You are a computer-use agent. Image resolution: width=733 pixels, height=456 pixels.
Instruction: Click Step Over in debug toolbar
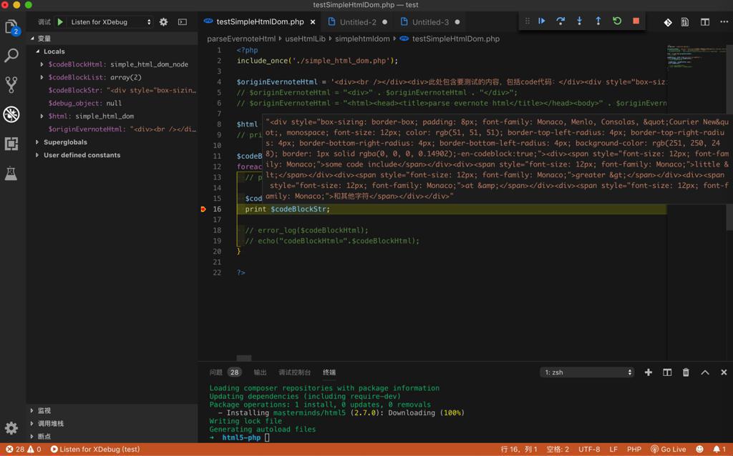point(560,21)
